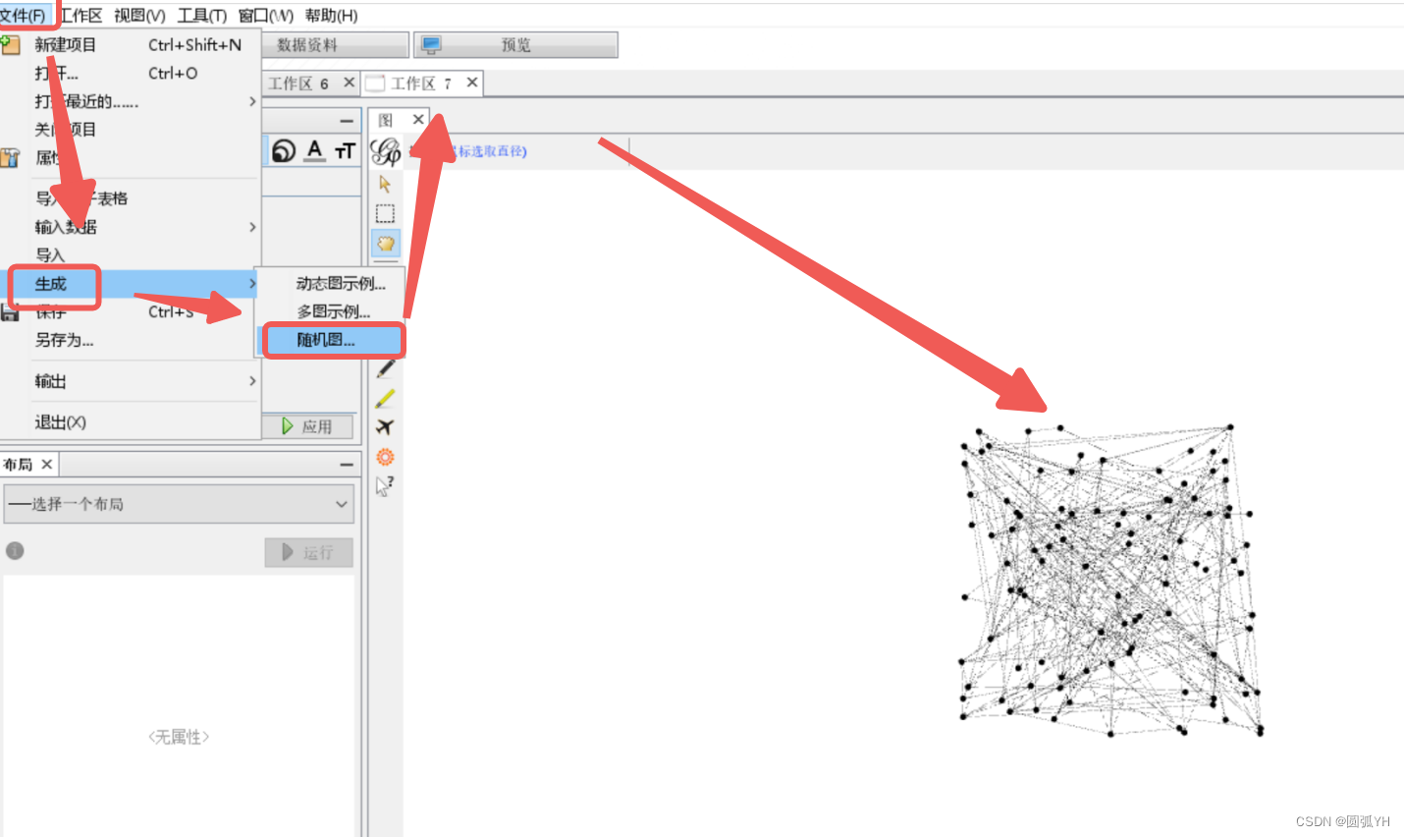Toggle the font size 'tT' control
This screenshot has height=837, width=1404.
(344, 150)
